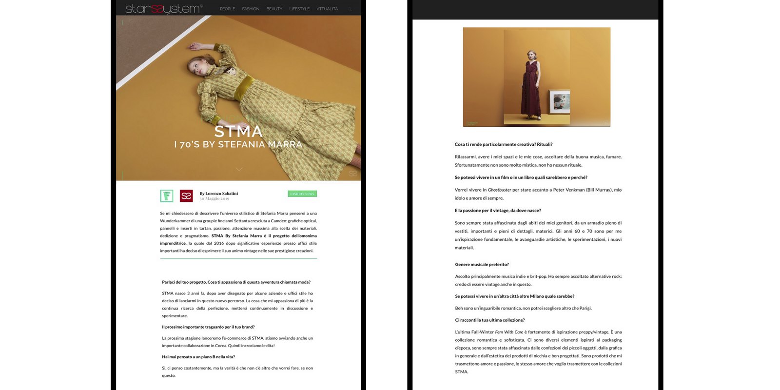Open the FASHION menu item

pos(251,9)
